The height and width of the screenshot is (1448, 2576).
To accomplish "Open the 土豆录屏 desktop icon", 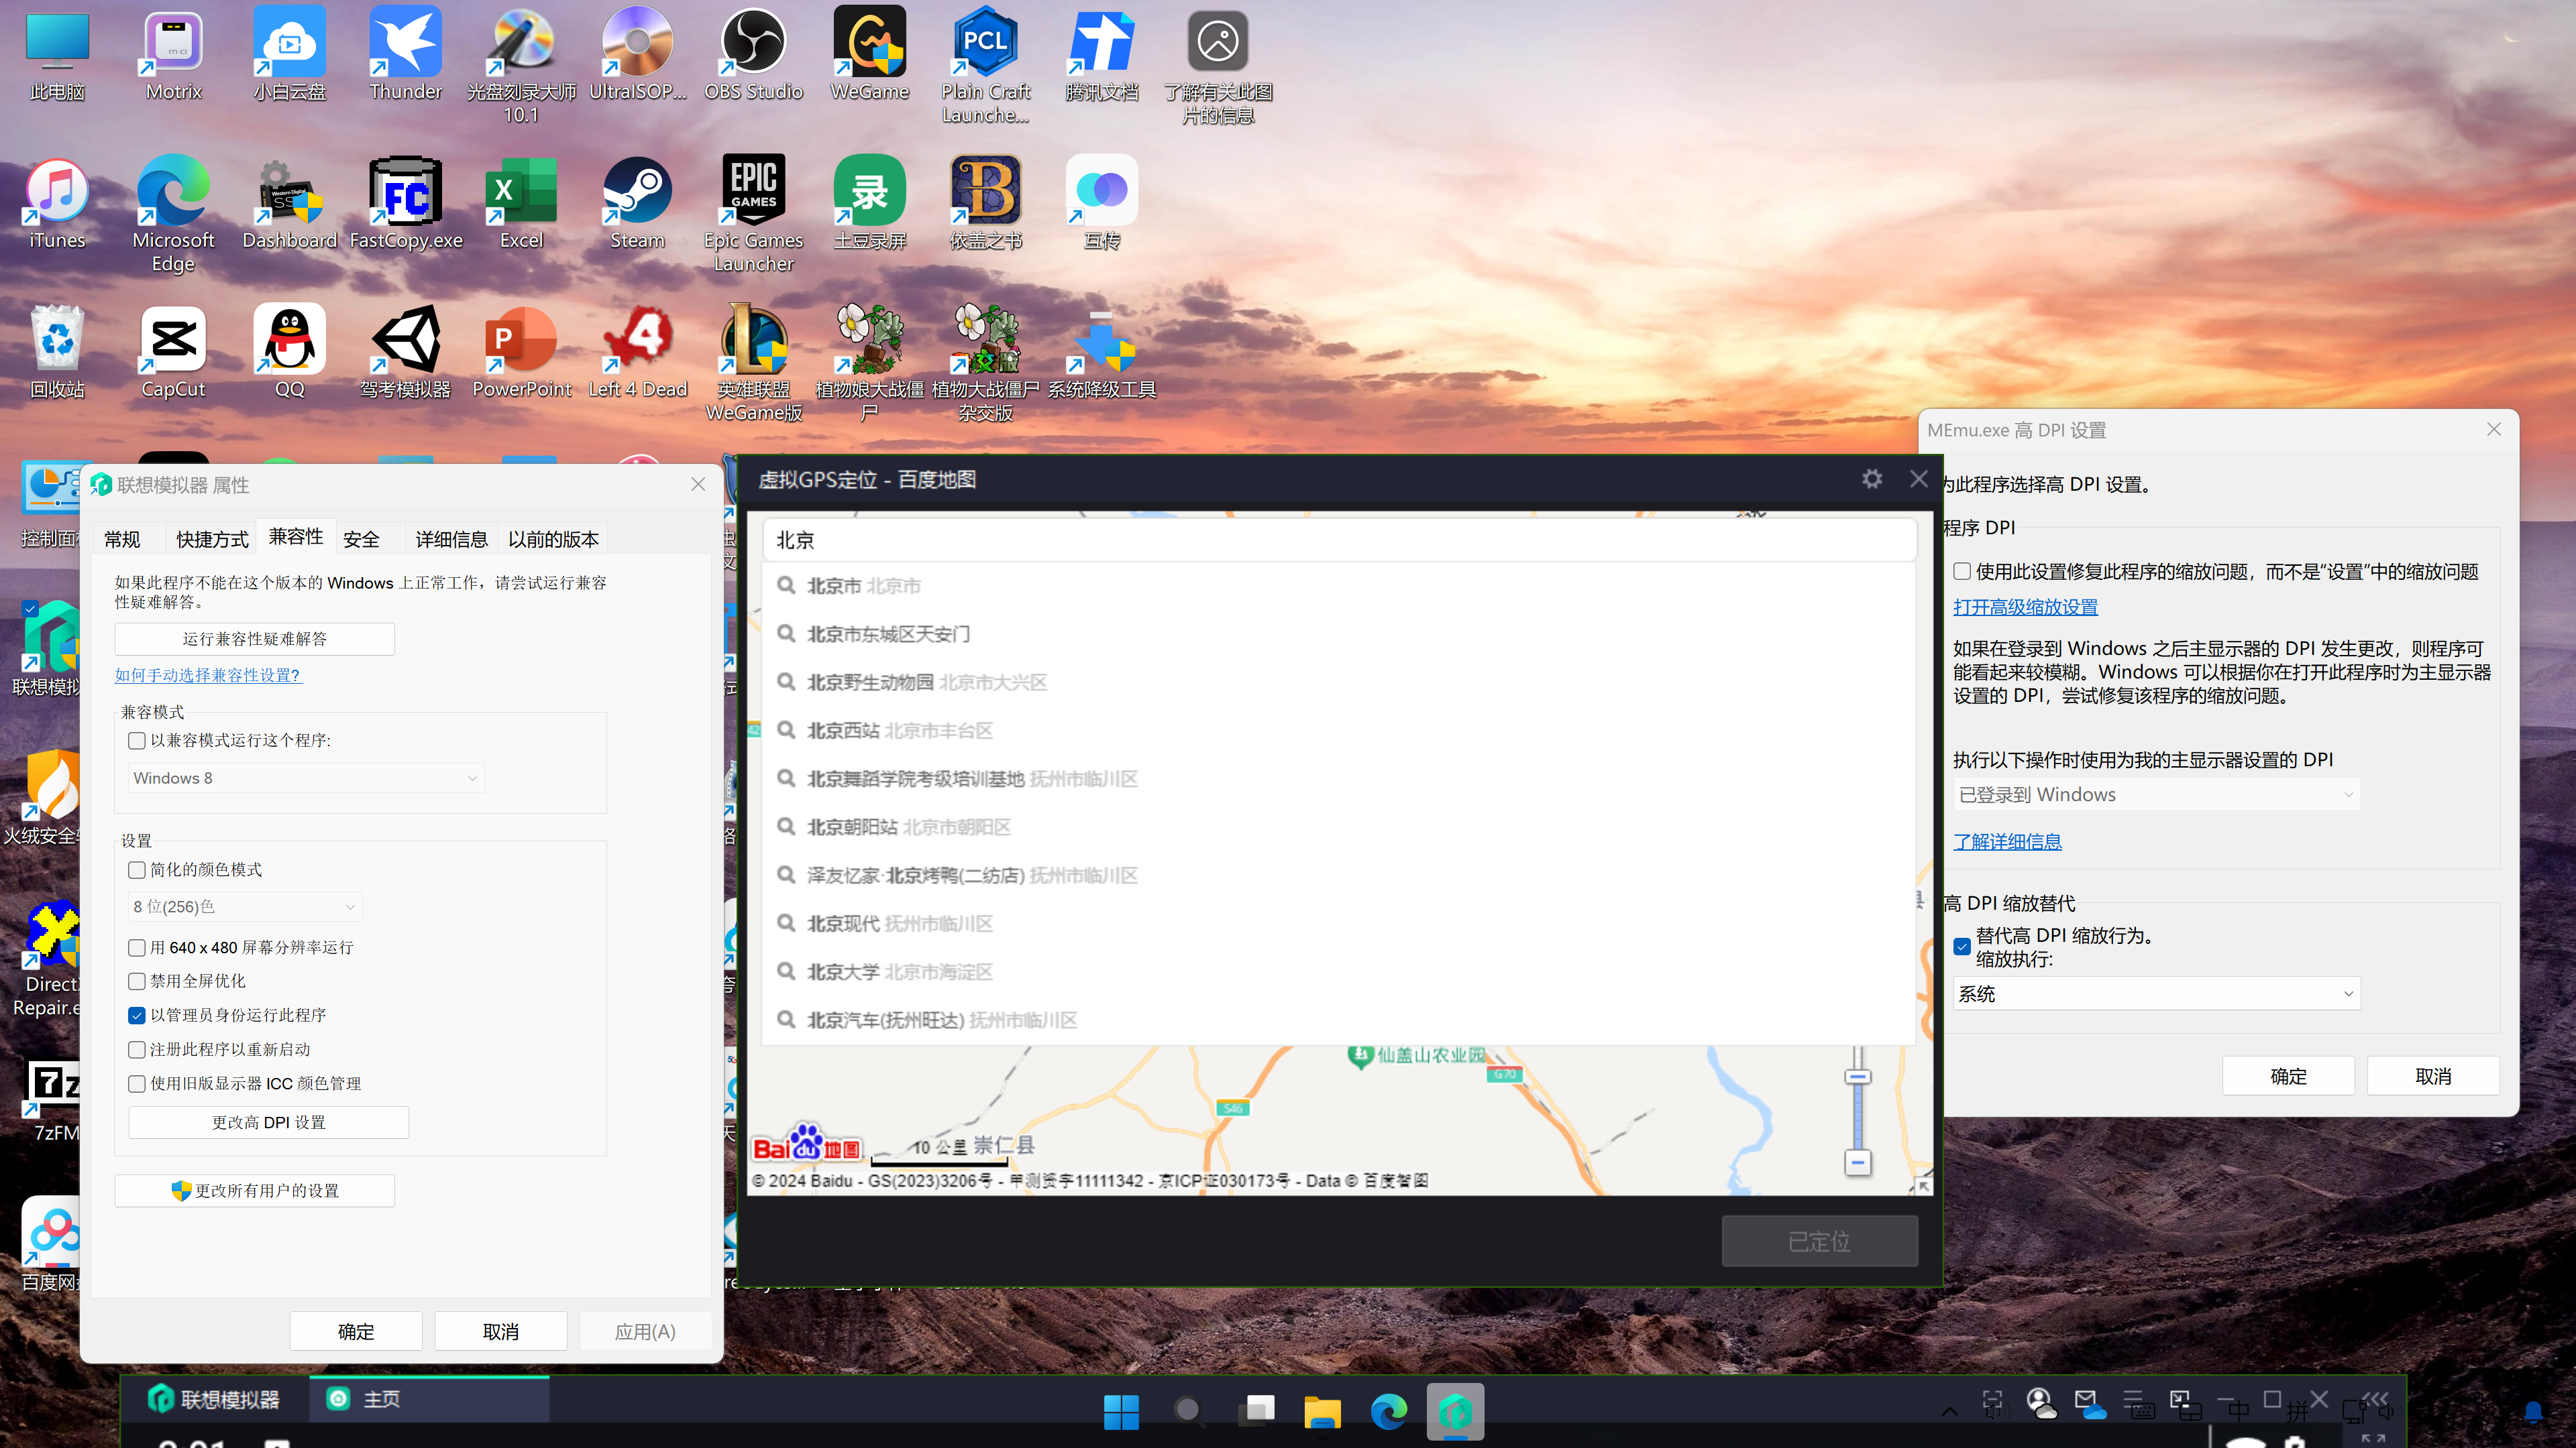I will [869, 204].
